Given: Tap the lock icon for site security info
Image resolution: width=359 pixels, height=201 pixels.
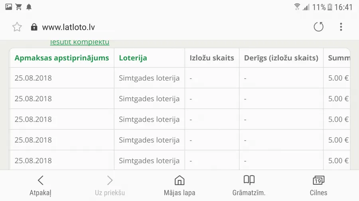Looking at the screenshot, I should point(34,27).
